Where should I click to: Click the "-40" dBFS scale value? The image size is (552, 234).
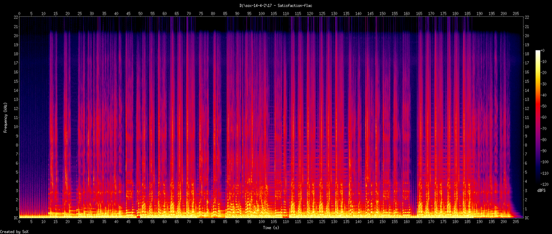coord(543,95)
